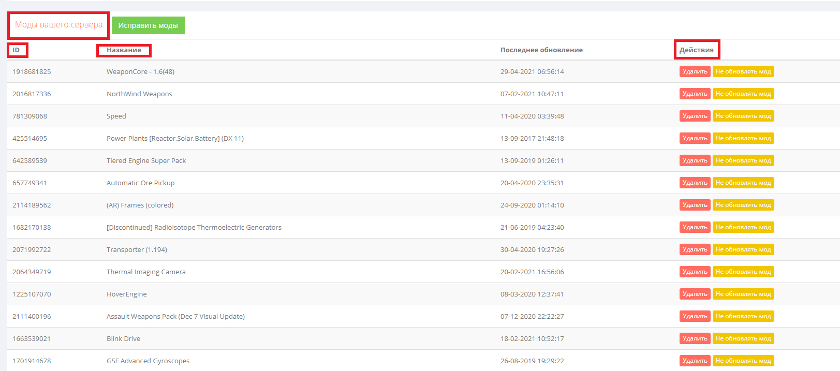This screenshot has height=371, width=840.
Task: Delete Tiered Engine Super Pack
Action: click(x=695, y=160)
